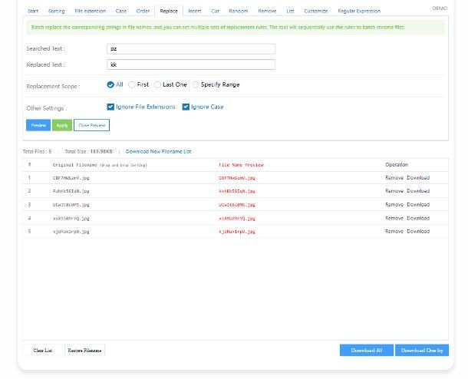Click the Close Preview button
Image resolution: width=468 pixels, height=379 pixels.
91,125
